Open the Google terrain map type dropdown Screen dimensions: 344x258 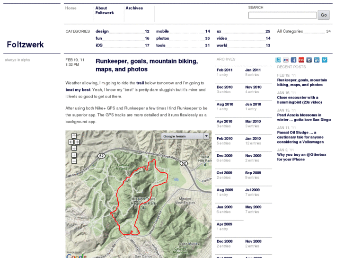(185, 136)
